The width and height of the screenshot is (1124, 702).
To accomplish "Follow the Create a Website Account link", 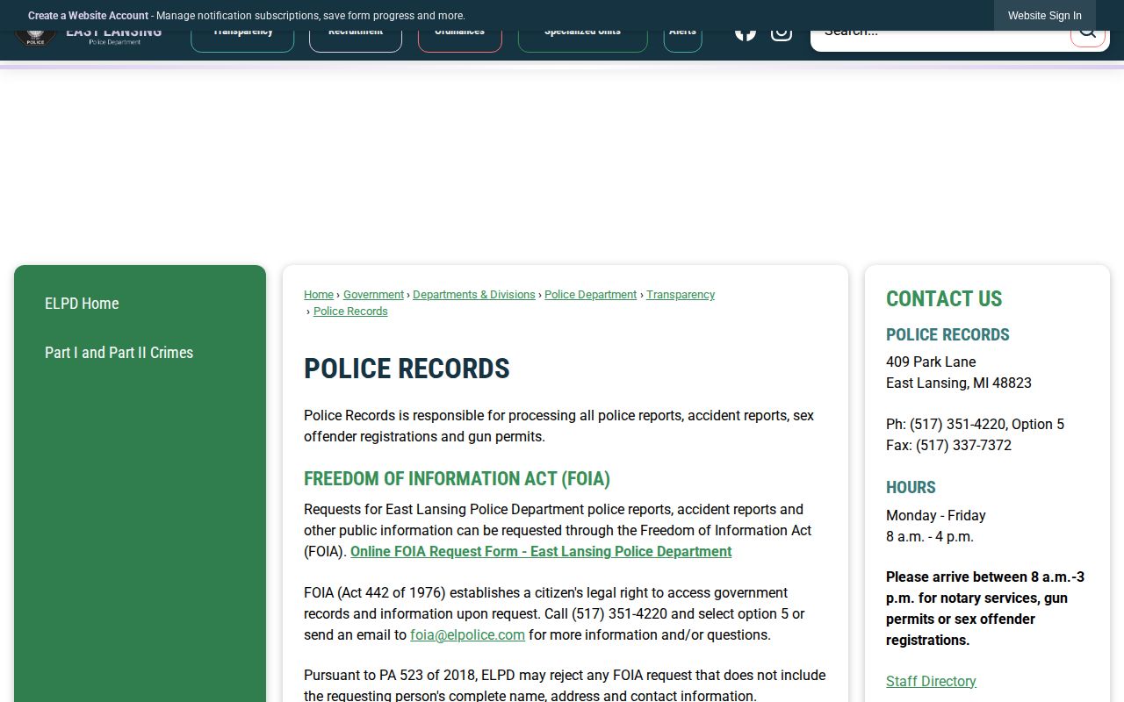I will tap(88, 16).
